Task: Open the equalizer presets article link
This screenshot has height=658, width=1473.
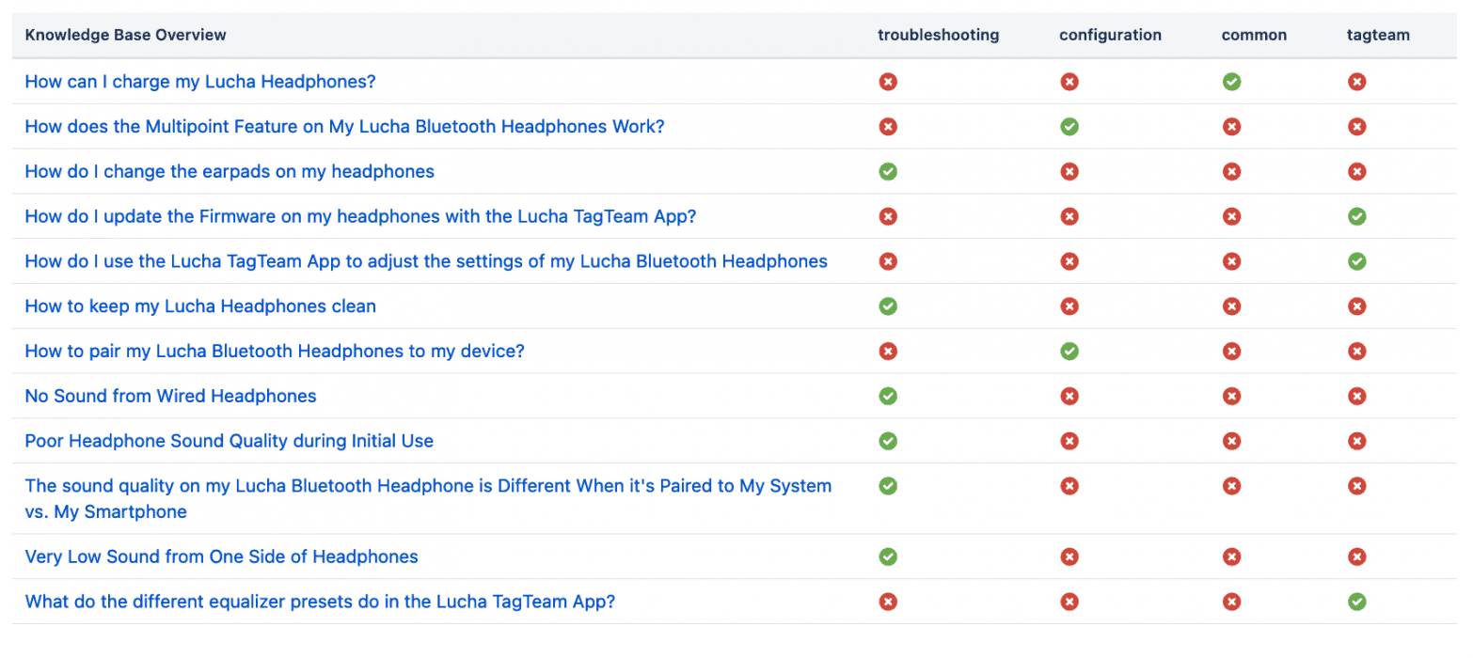Action: coord(320,603)
